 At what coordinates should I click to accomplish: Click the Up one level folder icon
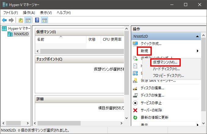pos(21,20)
